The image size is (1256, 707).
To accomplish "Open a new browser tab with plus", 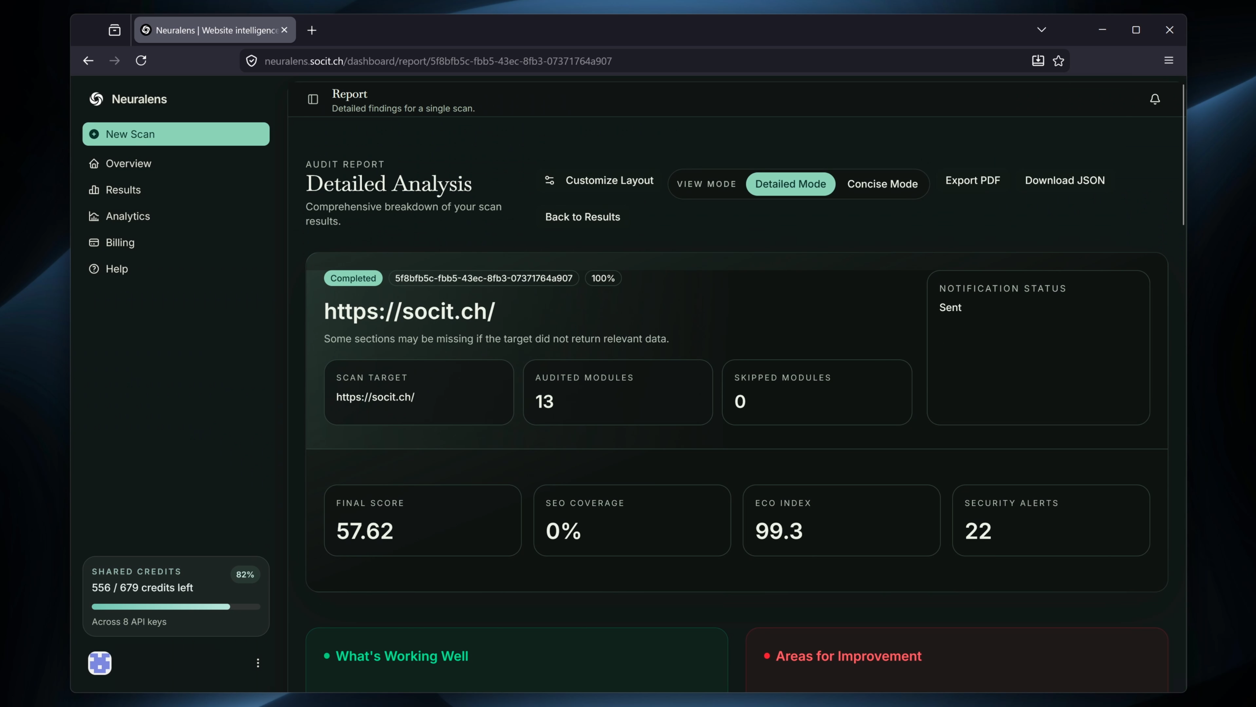I will [312, 30].
